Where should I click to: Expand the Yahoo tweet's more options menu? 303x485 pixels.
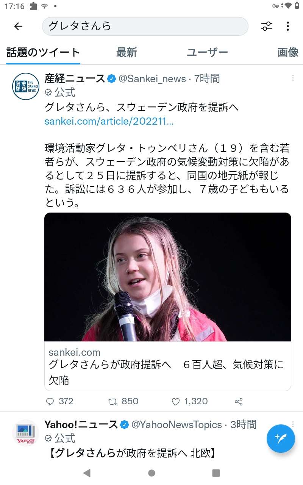point(293,424)
